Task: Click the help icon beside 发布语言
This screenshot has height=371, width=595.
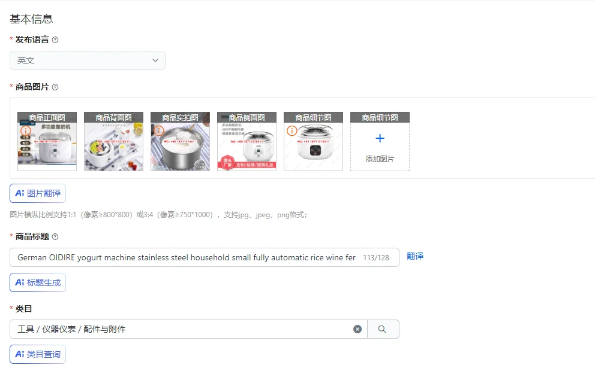Action: click(x=55, y=39)
